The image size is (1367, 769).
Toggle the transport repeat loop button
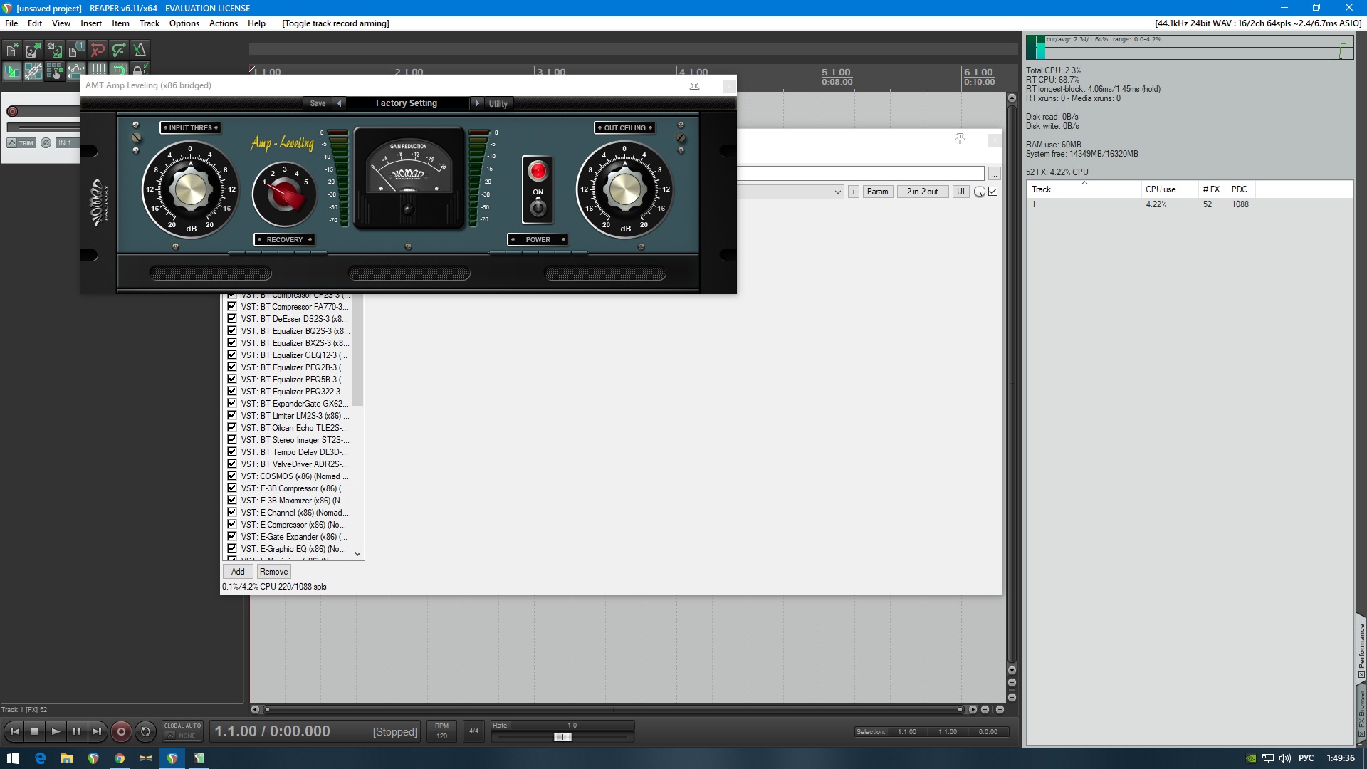[145, 731]
